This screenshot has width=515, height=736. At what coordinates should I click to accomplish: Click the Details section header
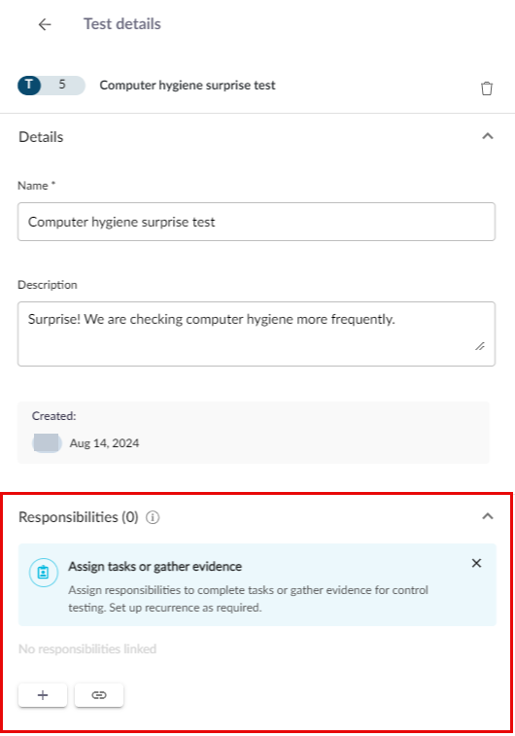coord(41,137)
